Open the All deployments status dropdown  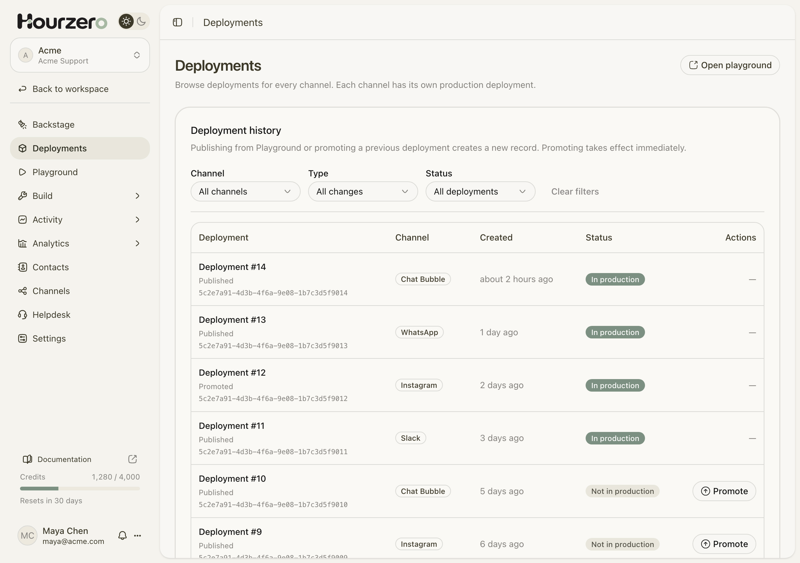[480, 191]
